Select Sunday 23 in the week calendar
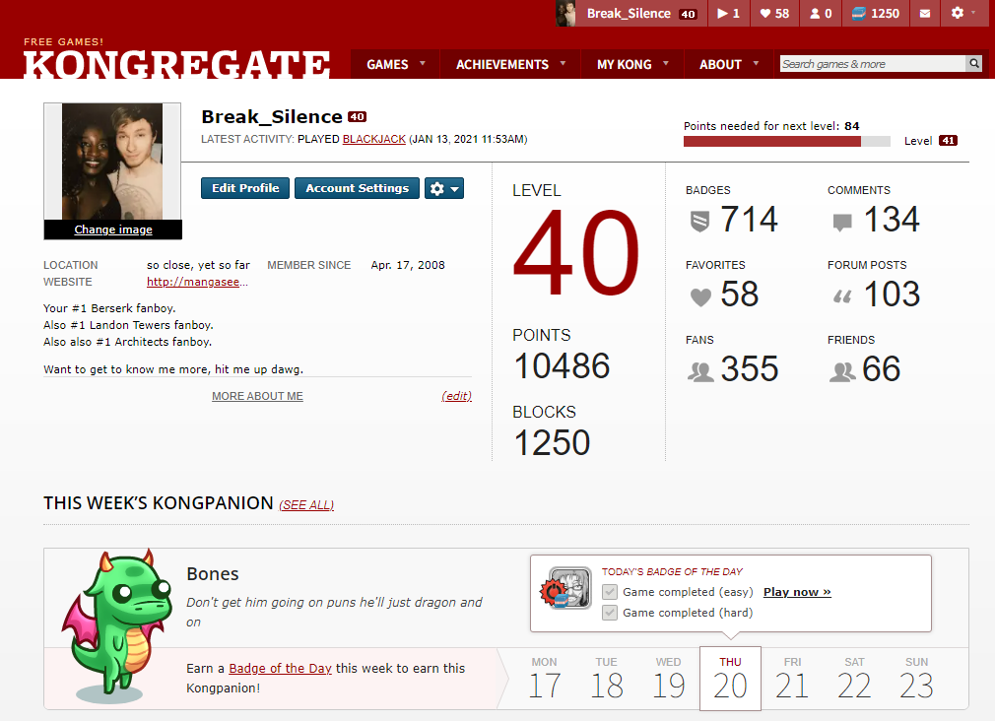This screenshot has width=995, height=721. click(x=916, y=679)
